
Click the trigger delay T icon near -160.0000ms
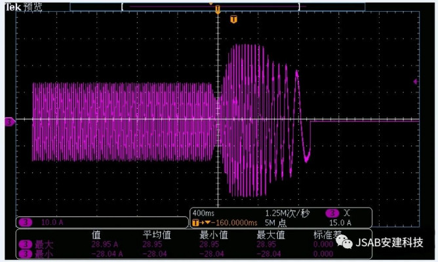(x=195, y=223)
